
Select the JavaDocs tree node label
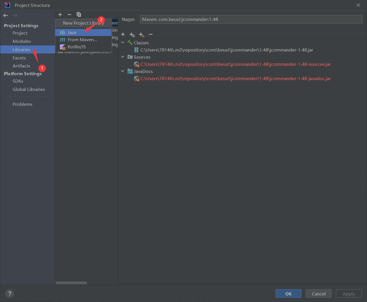coord(143,71)
